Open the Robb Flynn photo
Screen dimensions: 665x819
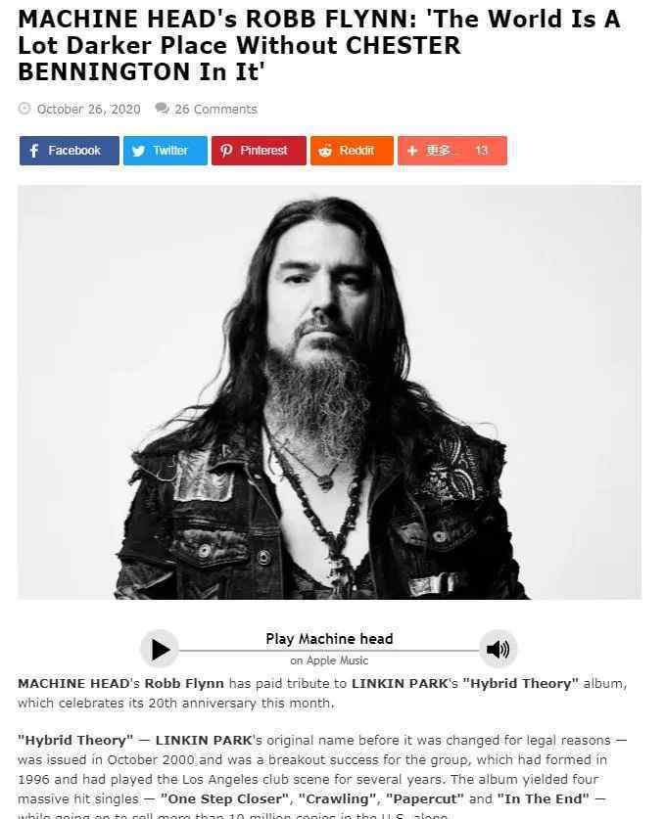tap(329, 391)
